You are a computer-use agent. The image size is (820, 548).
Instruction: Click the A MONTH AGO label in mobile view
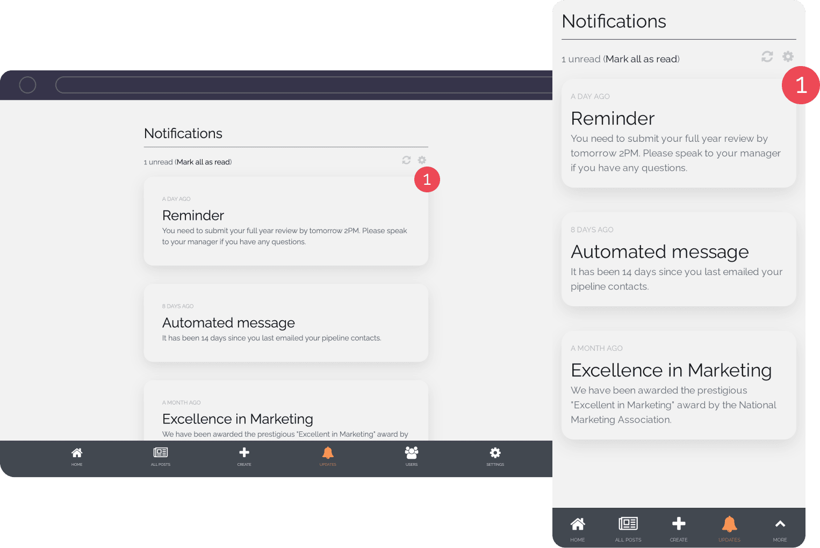coord(596,348)
